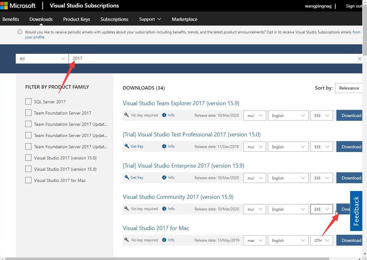The image size is (367, 260).
Task: Click the Info icon for Team Explorer 2017
Action: tap(164, 115)
